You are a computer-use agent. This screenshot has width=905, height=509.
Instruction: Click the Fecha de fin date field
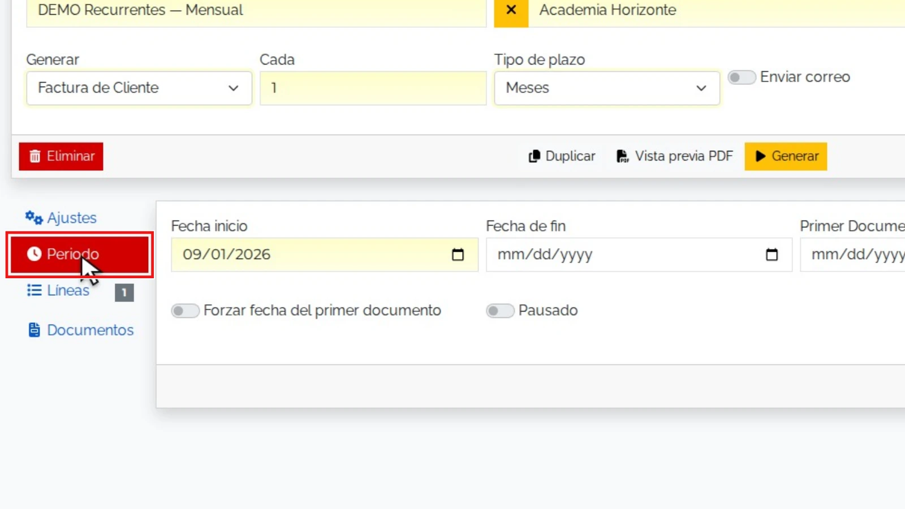639,255
